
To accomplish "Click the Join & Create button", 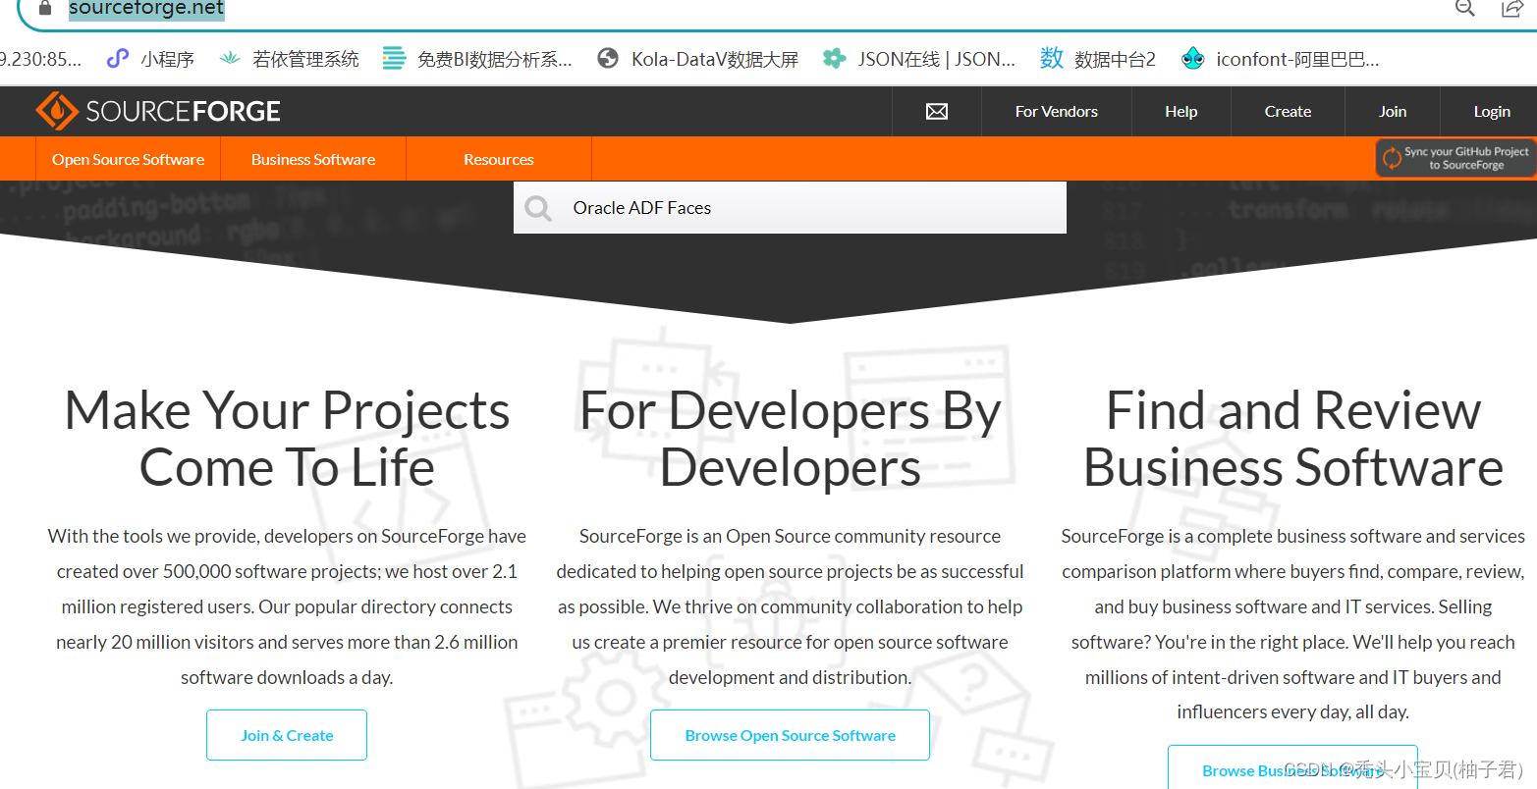I will click(287, 735).
